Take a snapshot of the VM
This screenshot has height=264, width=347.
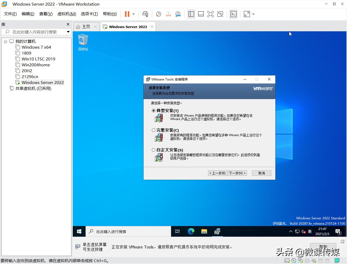point(158,14)
